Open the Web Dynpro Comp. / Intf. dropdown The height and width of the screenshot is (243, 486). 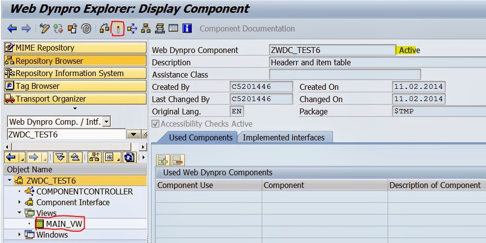coord(106,122)
